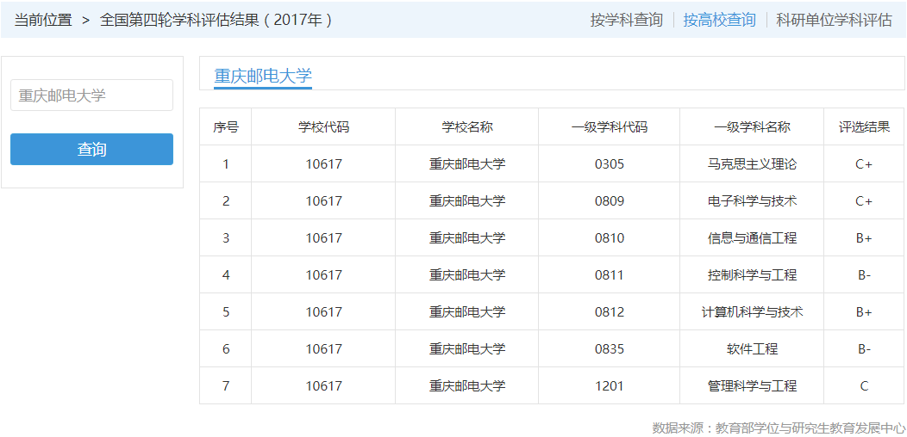The height and width of the screenshot is (437, 907).
Task: Click the C+ result for 电子科学与技术
Action: click(864, 201)
